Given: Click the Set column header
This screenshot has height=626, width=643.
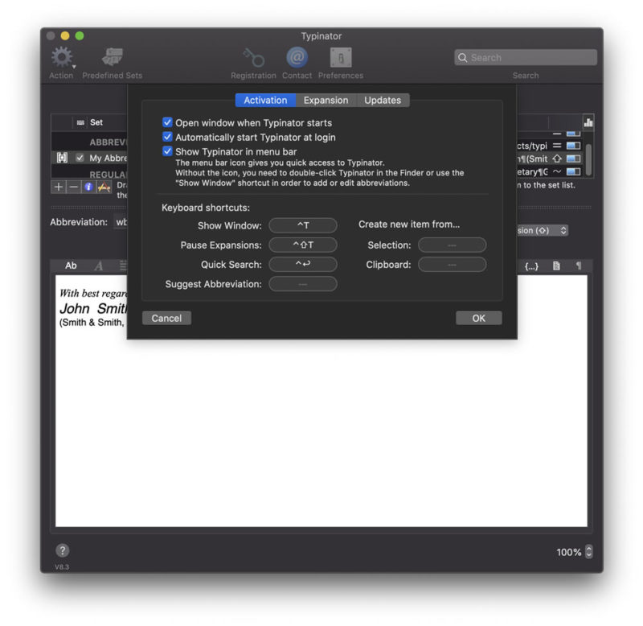Looking at the screenshot, I should point(96,122).
